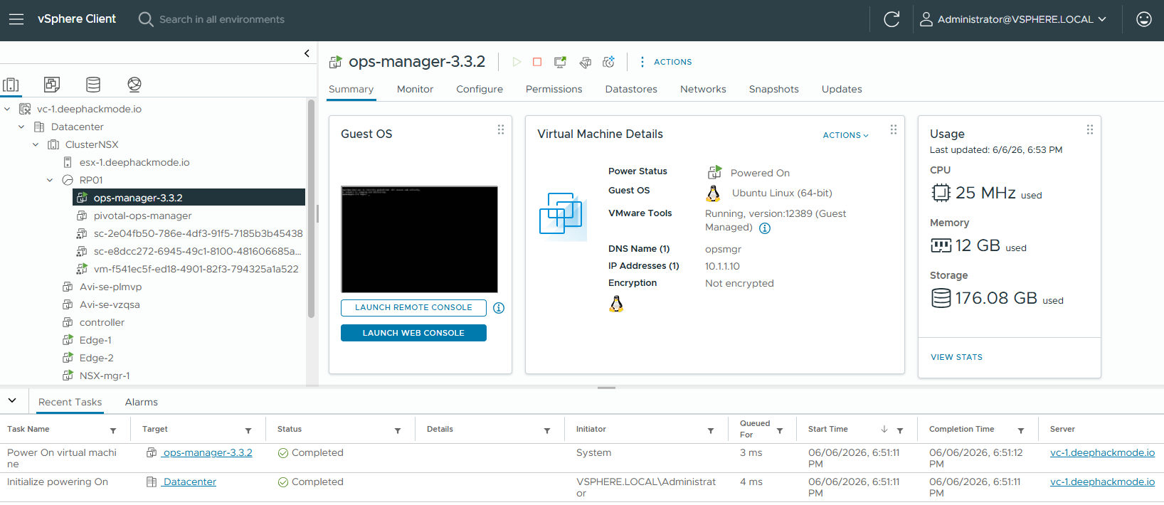The width and height of the screenshot is (1164, 505).
Task: Select vm-f541ec5f-ed18-4901-82f3-794325a1a522 in tree
Action: point(196,269)
